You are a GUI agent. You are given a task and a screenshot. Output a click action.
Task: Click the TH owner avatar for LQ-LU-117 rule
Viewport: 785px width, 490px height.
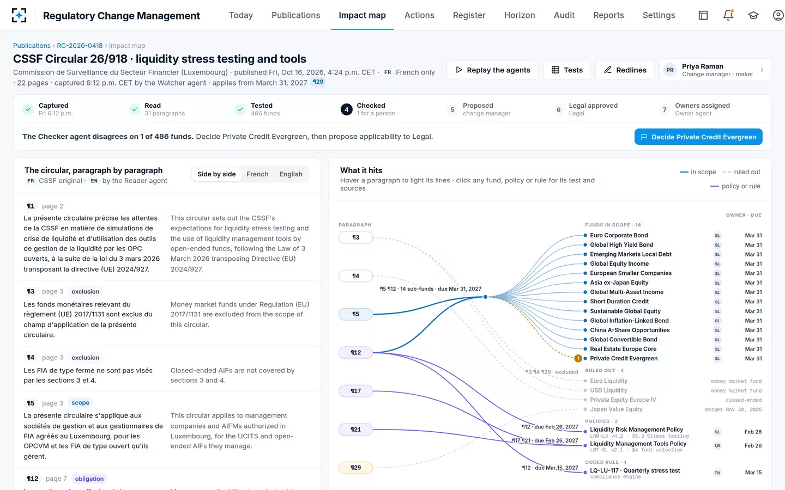coord(717,473)
